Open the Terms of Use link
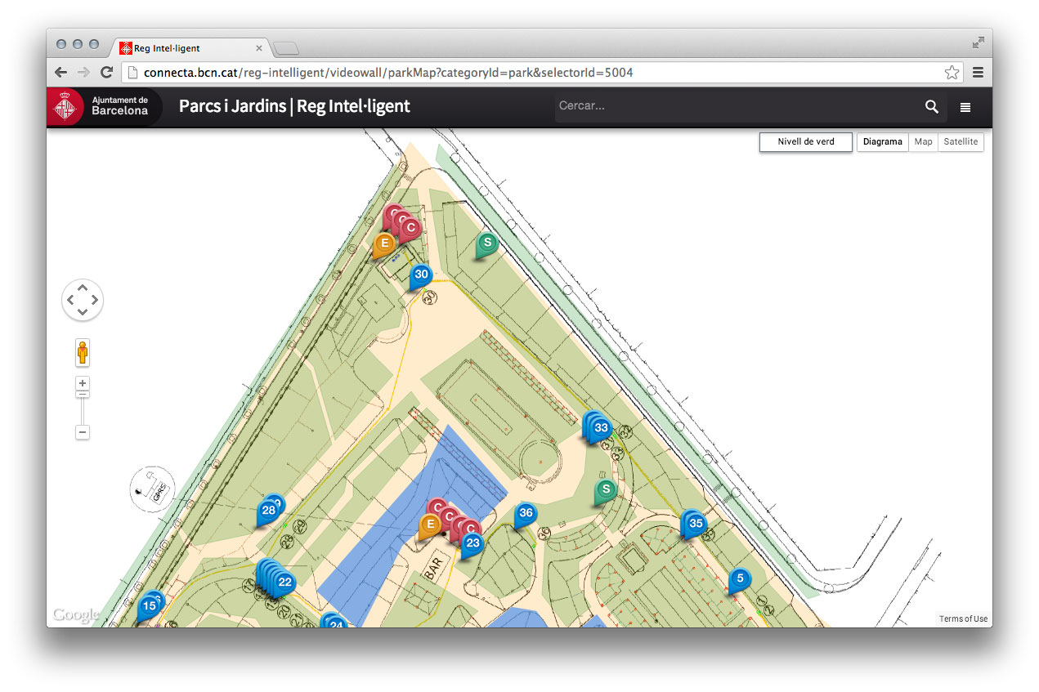The width and height of the screenshot is (1039, 692). (x=962, y=619)
